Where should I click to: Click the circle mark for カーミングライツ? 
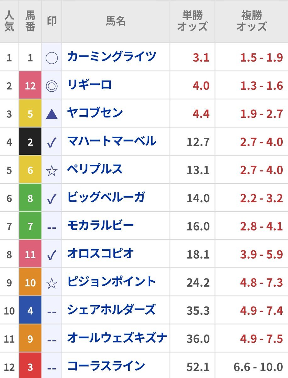point(52,58)
